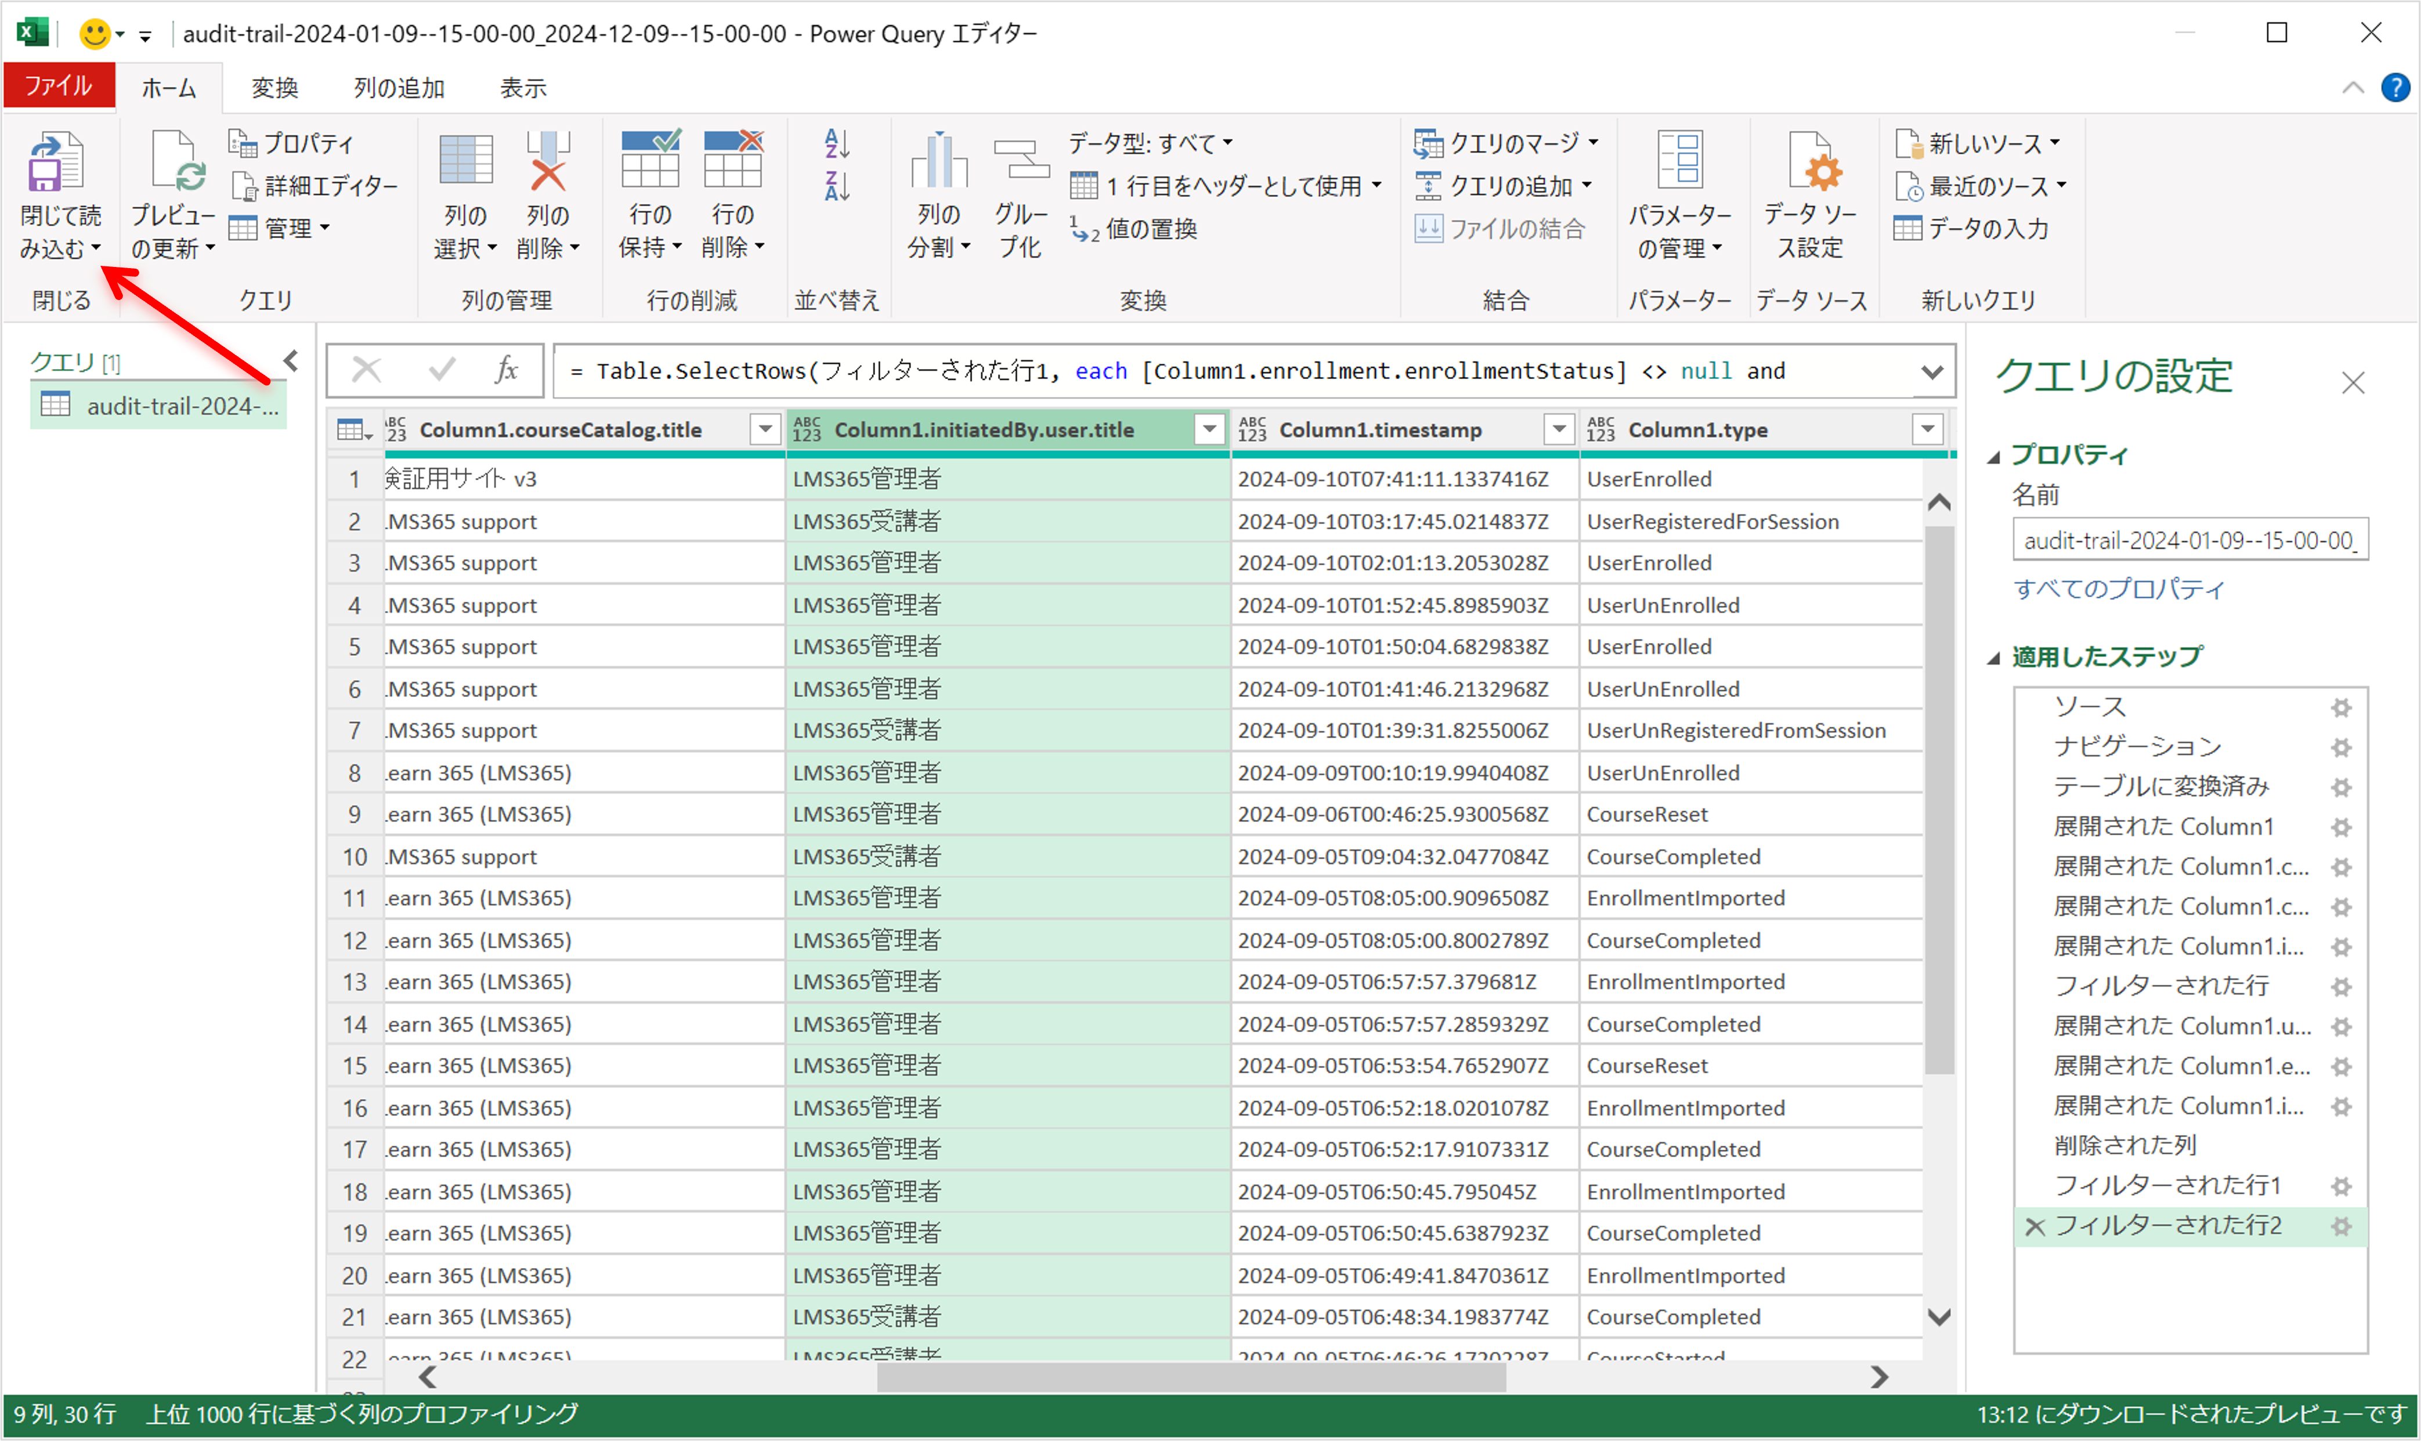The image size is (2421, 1441).
Task: Click the すべてのプロパティ link
Action: coord(2118,588)
